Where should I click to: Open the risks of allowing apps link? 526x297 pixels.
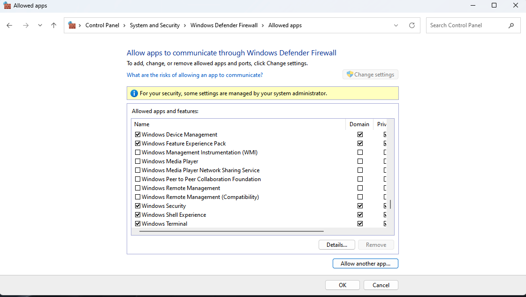[195, 75]
